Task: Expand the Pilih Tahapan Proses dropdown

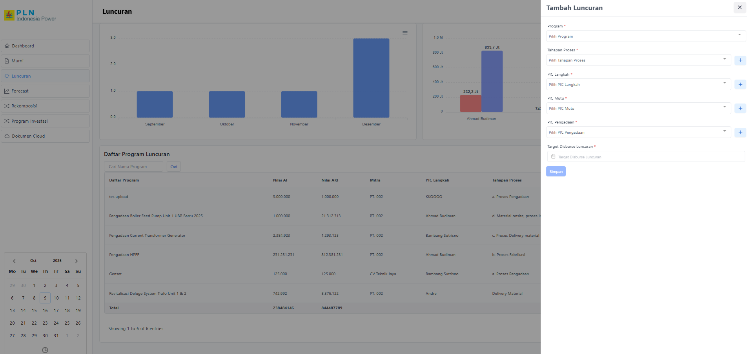Action: coord(638,60)
